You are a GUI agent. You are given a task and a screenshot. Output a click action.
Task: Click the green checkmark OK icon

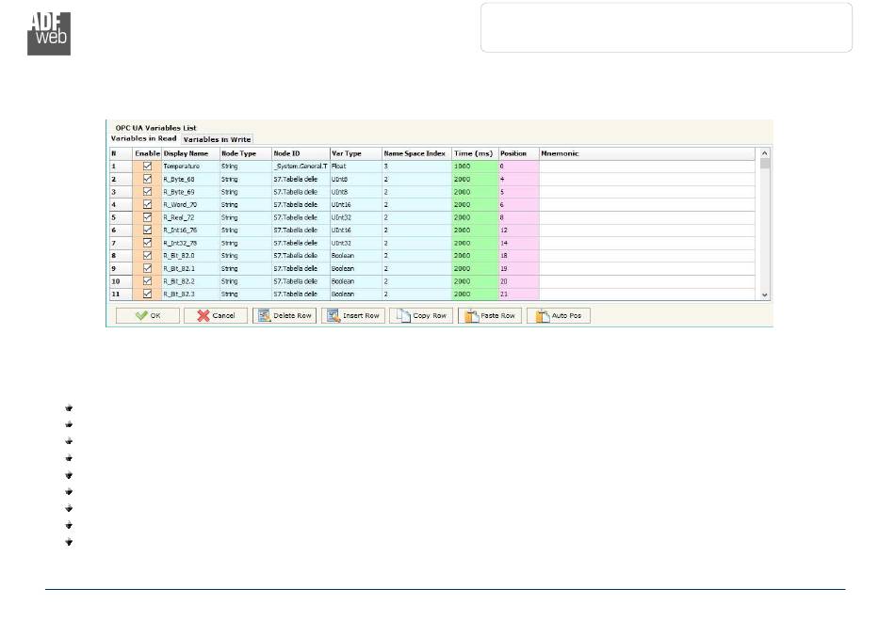(141, 316)
